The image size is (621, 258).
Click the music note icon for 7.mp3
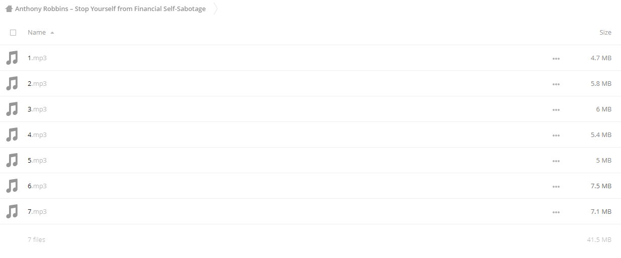coord(12,211)
